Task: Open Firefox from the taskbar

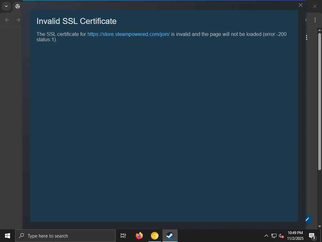Action: click(x=139, y=236)
